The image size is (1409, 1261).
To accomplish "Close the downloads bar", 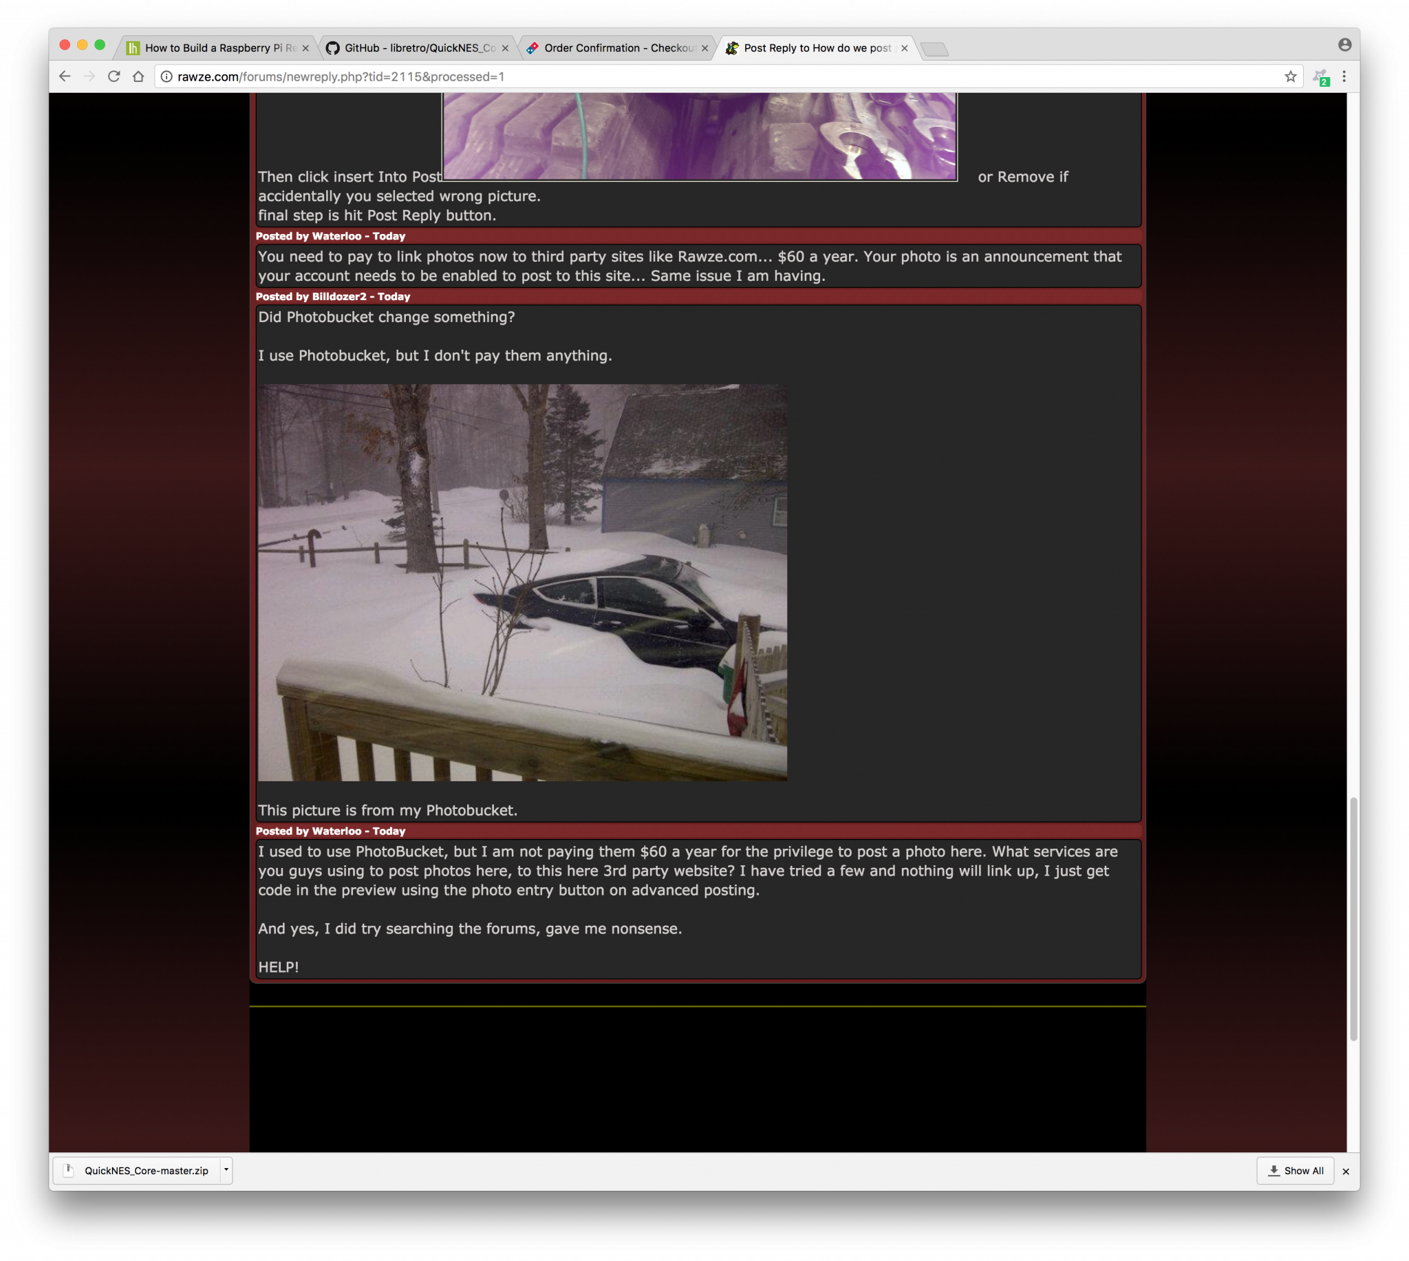I will click(1345, 1171).
